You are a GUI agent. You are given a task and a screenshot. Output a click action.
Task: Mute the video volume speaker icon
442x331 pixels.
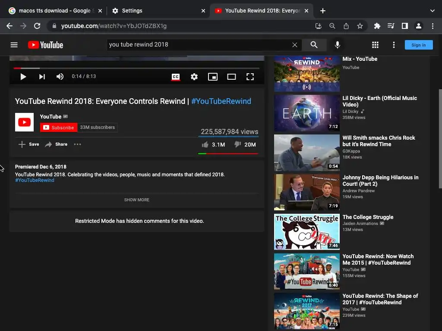pos(60,77)
